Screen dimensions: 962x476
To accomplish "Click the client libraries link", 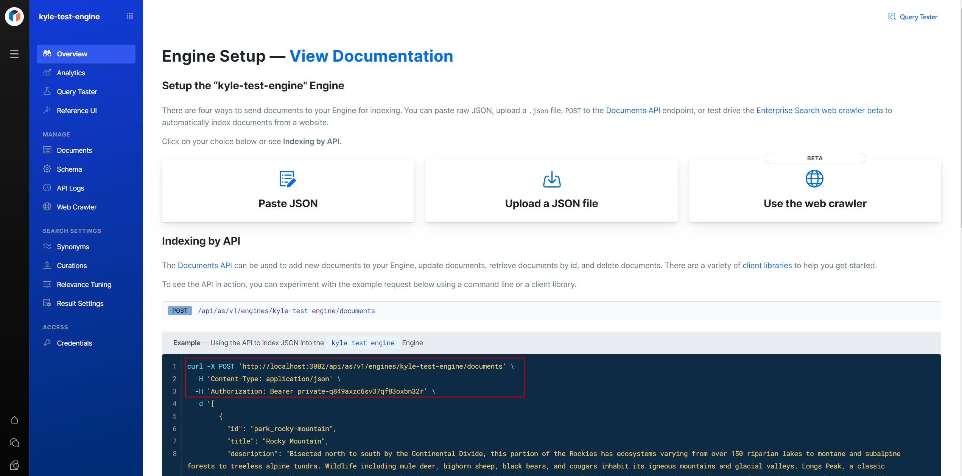I will click(767, 265).
